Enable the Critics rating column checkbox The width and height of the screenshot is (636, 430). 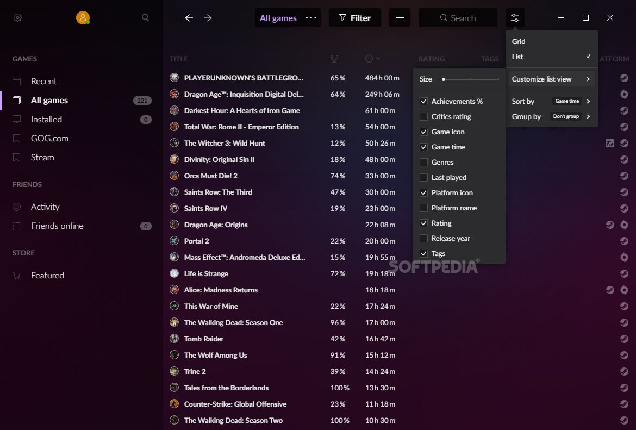point(423,116)
